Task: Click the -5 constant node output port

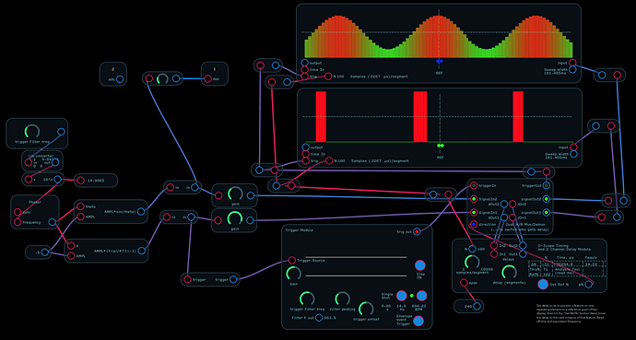Action: [x=44, y=252]
